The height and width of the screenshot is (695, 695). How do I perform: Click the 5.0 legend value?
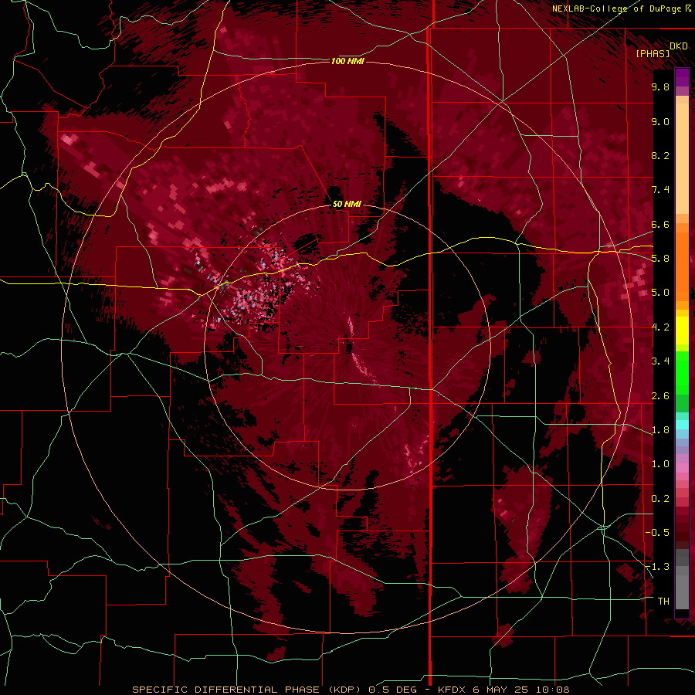[x=660, y=293]
